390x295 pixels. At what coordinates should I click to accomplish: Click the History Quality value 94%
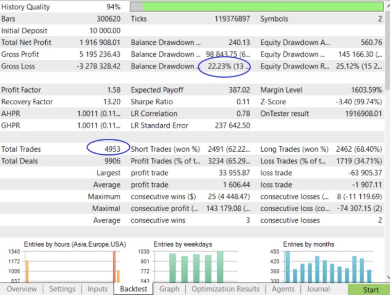pyautogui.click(x=114, y=7)
